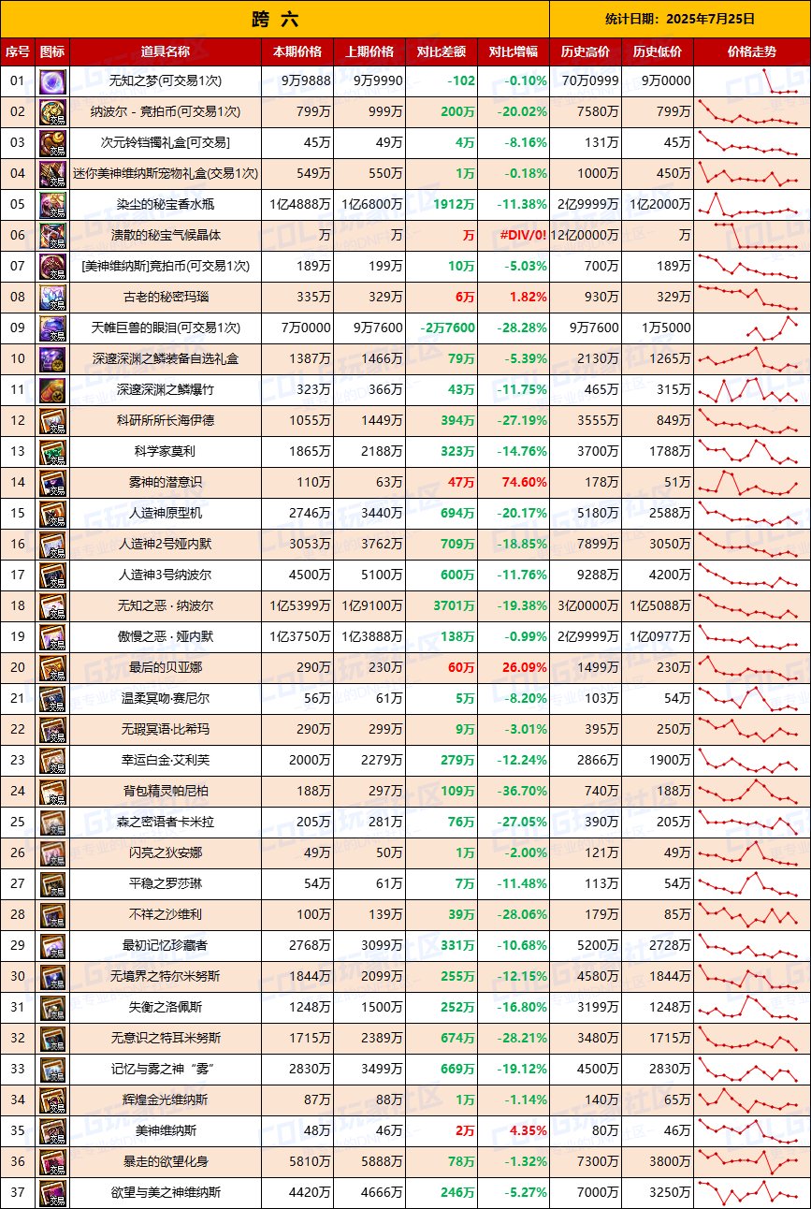Click the 图标 column header
The image size is (811, 1209).
point(52,51)
